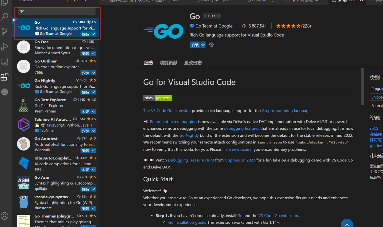Open the Explorer files icon
Viewport: 383px width, 227px height.
4,2
